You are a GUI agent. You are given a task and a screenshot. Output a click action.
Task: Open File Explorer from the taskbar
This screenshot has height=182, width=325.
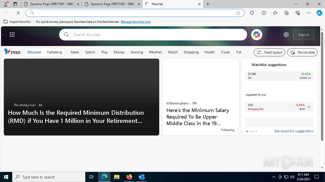pyautogui.click(x=117, y=177)
